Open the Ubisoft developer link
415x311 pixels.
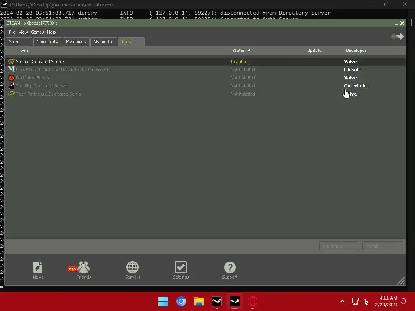(x=352, y=70)
